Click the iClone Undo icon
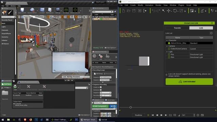 coord(154,11)
